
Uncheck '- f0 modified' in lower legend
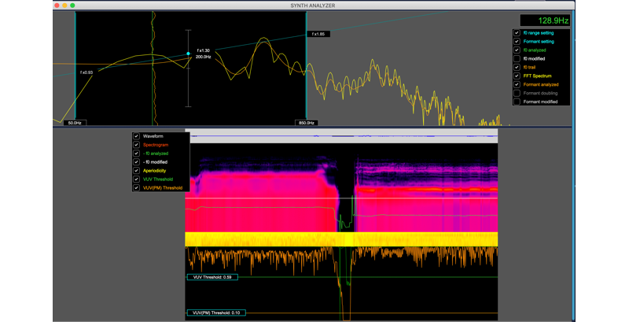pyautogui.click(x=136, y=162)
